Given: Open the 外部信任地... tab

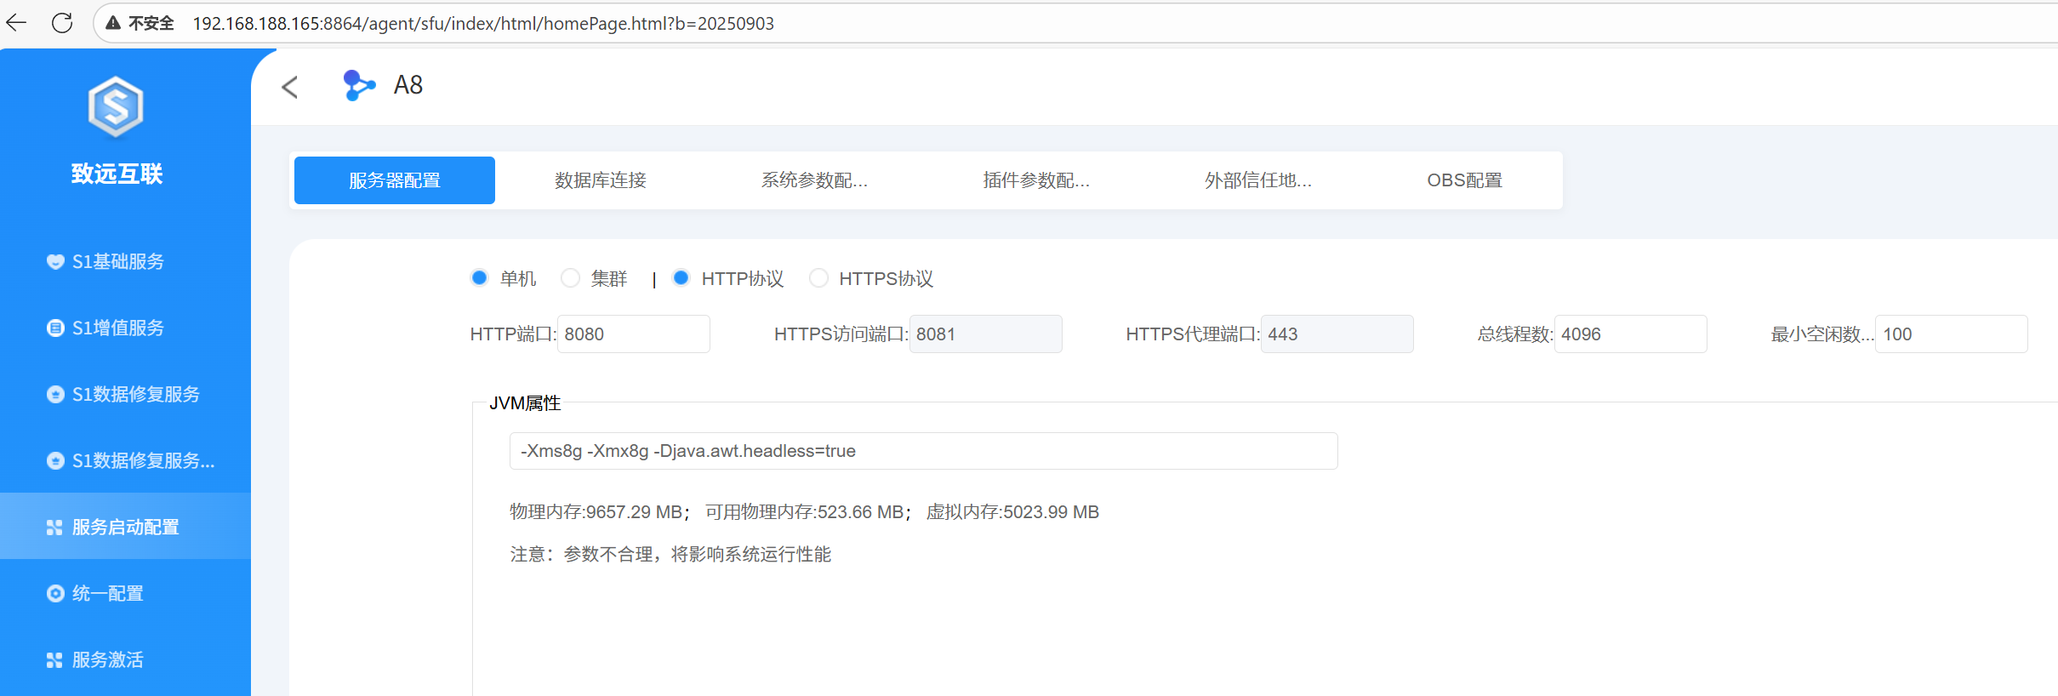Looking at the screenshot, I should [x=1258, y=180].
